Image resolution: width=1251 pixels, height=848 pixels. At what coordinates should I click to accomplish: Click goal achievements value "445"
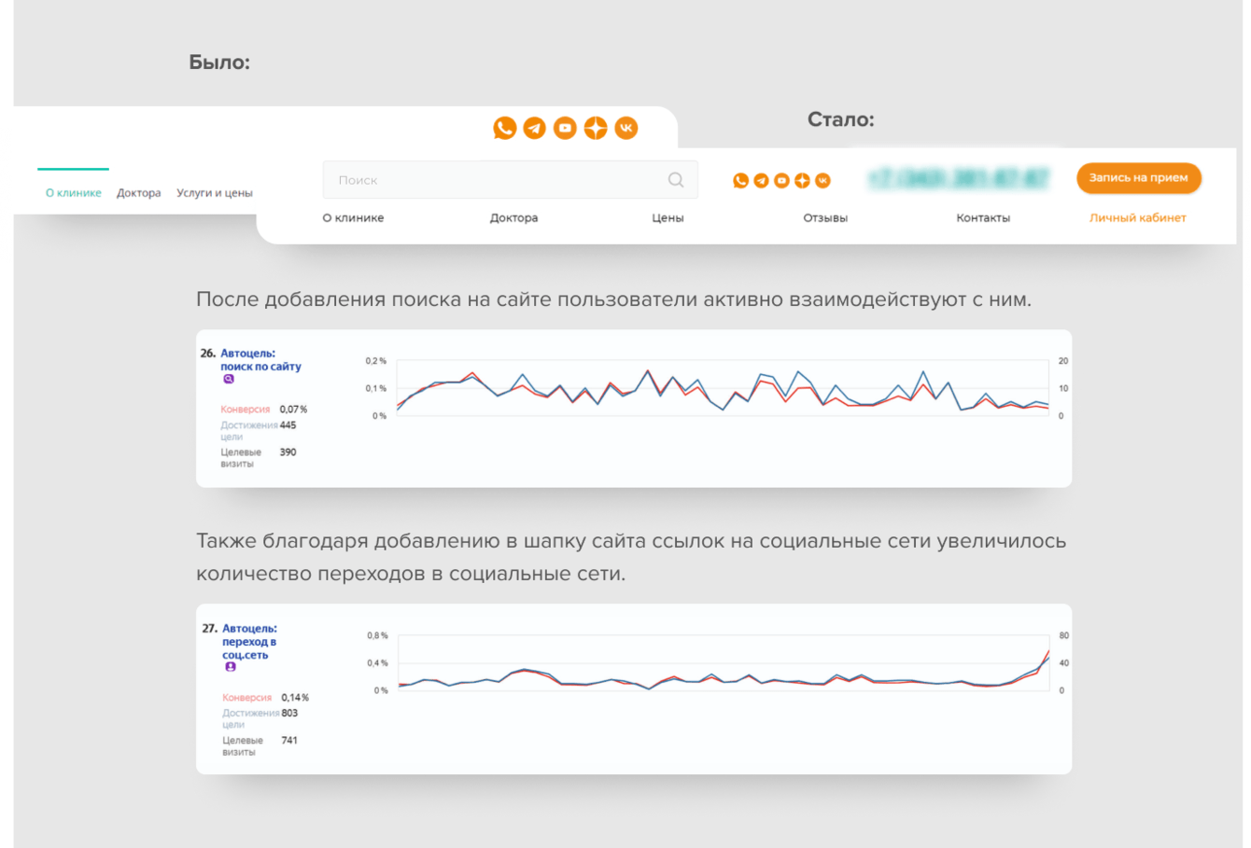pos(288,425)
